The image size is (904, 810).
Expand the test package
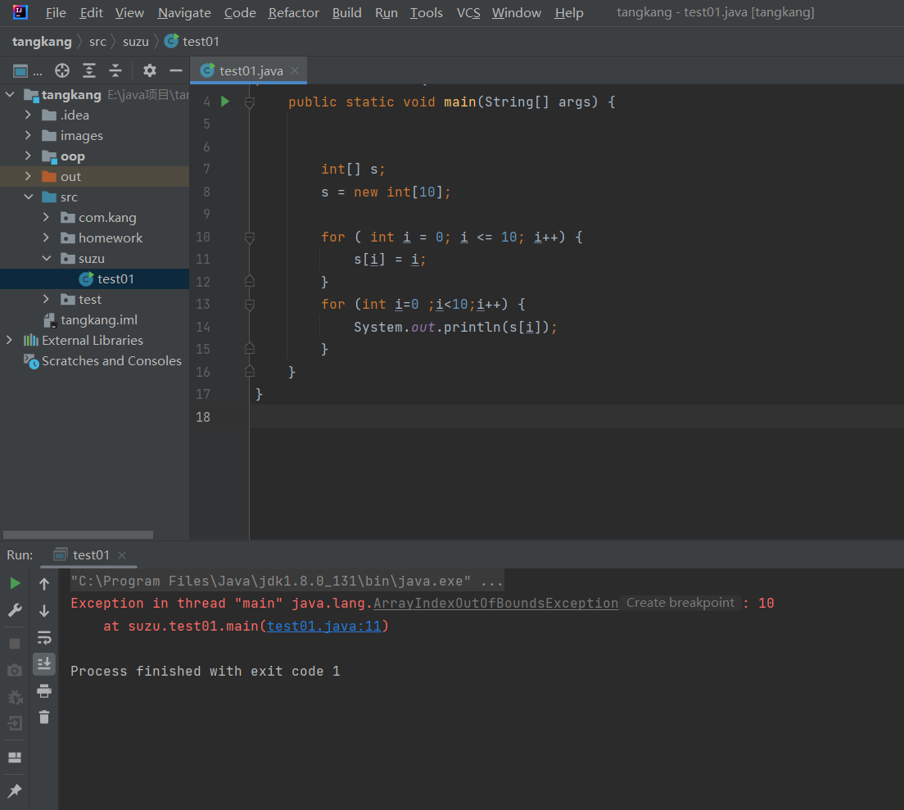[x=47, y=299]
